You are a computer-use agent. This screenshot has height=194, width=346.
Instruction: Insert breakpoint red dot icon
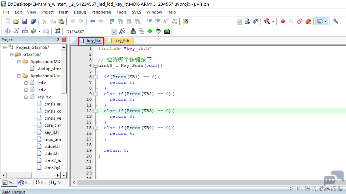point(283,21)
